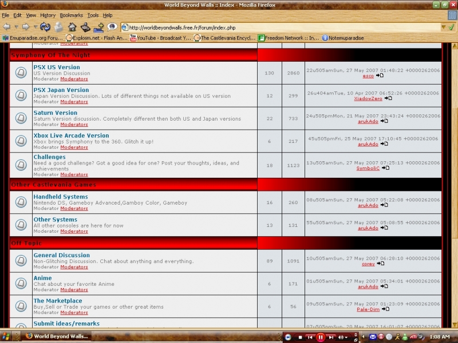Open the Notemuparadise bookmark
The height and width of the screenshot is (343, 458).
[343, 38]
